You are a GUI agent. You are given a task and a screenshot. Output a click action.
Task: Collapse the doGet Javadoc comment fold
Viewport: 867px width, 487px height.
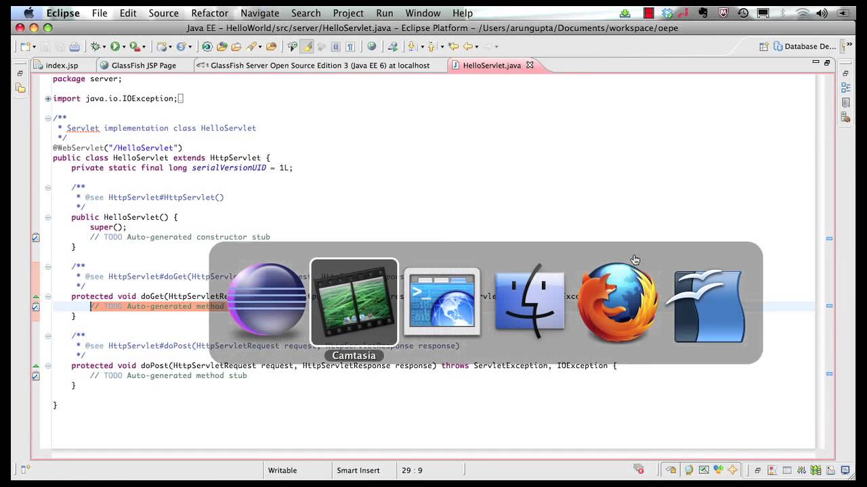[48, 266]
